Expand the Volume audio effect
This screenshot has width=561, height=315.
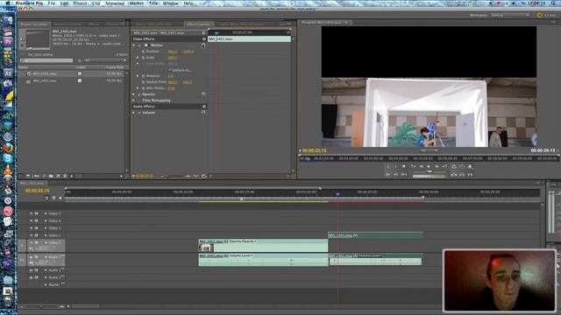(134, 113)
